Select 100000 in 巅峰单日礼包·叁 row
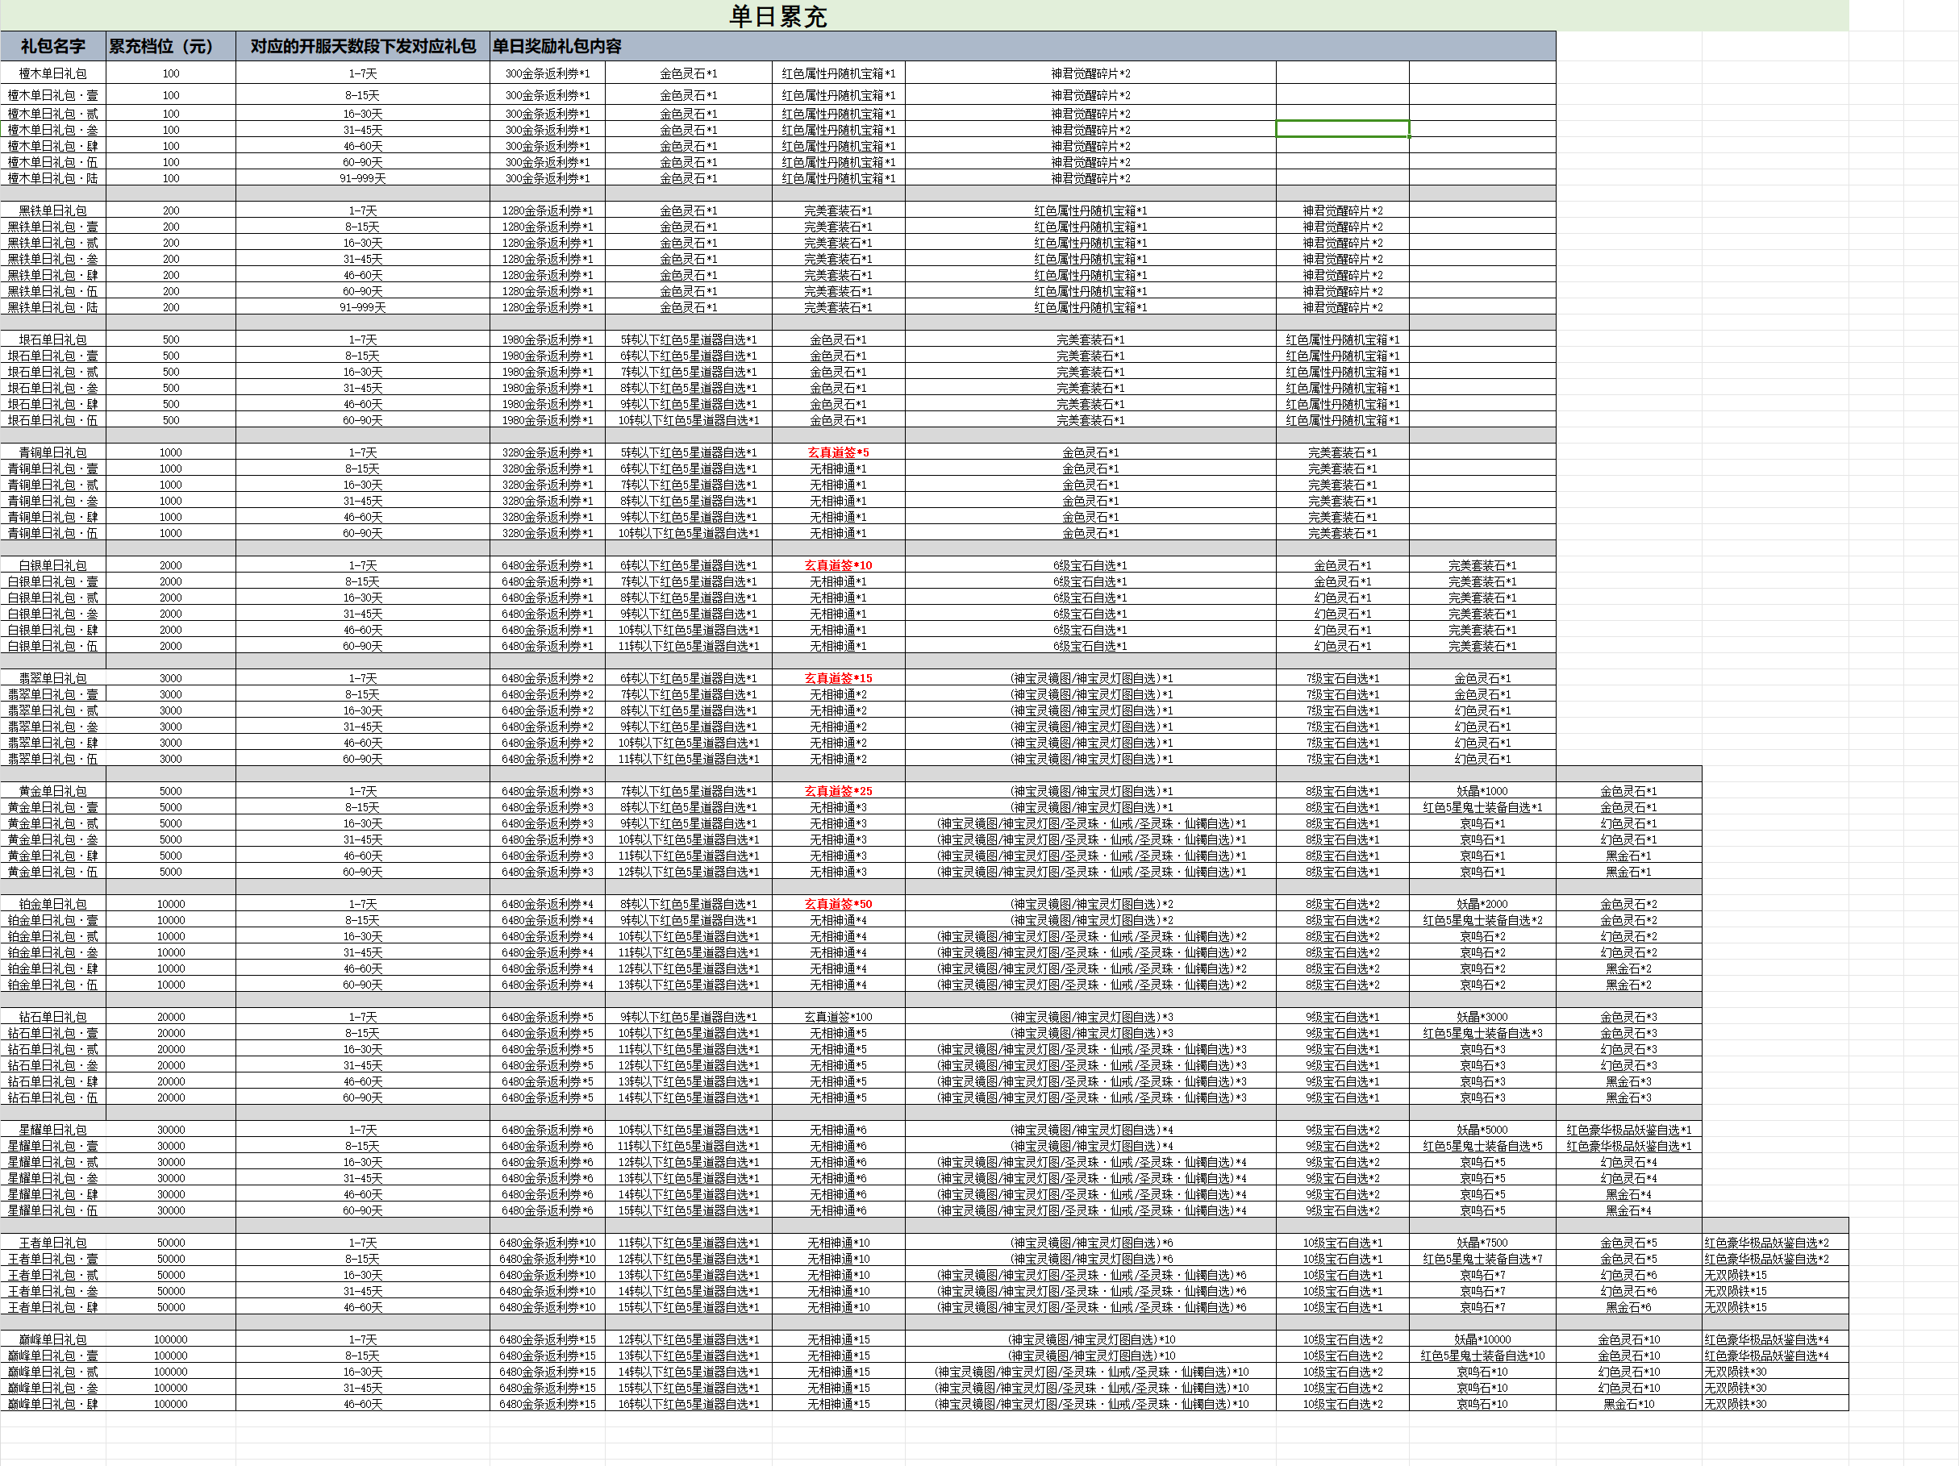 pos(171,1388)
